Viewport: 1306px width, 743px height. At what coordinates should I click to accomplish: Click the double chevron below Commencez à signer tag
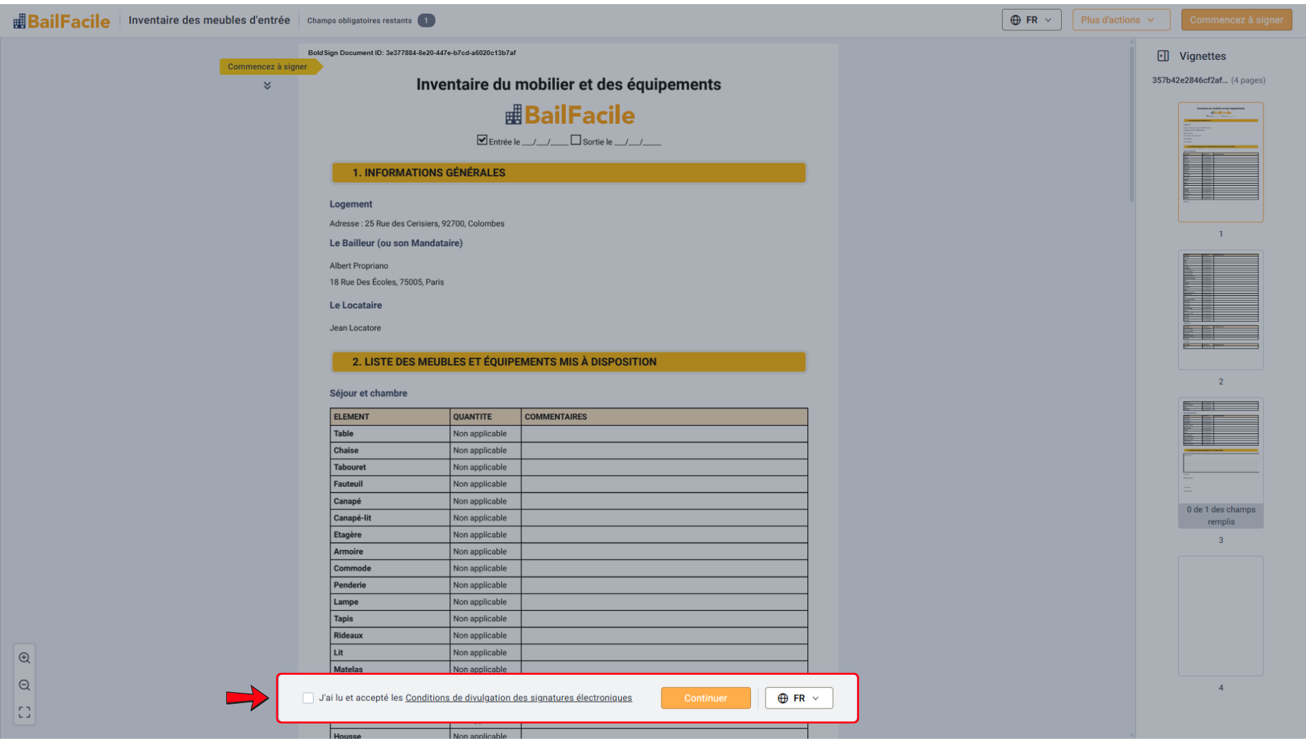[x=267, y=86]
